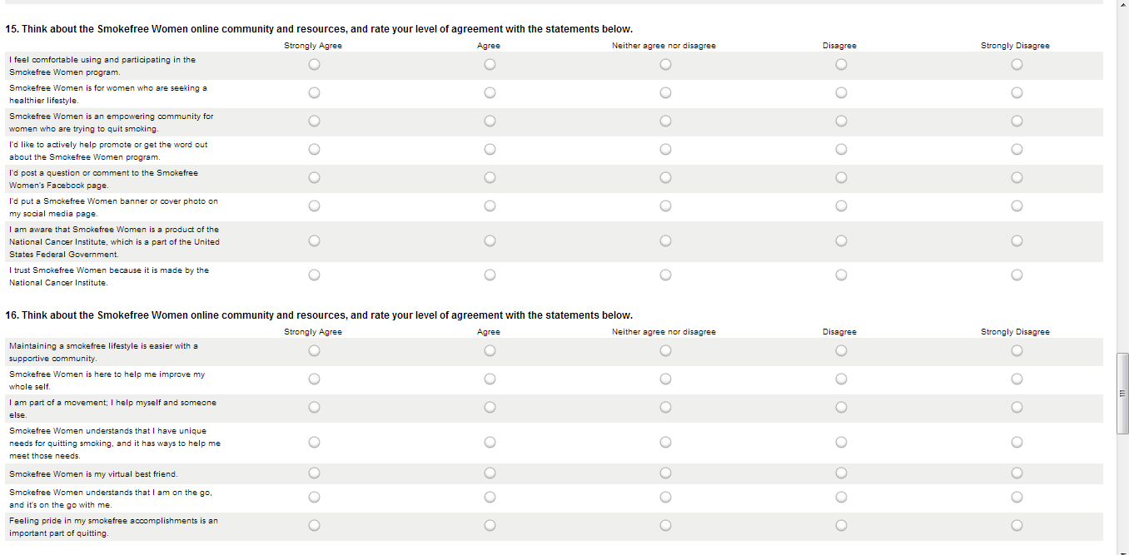Choose Strongly Agree for National Cancer Institute awareness
Viewport: 1129px width, 555px height.
(314, 241)
